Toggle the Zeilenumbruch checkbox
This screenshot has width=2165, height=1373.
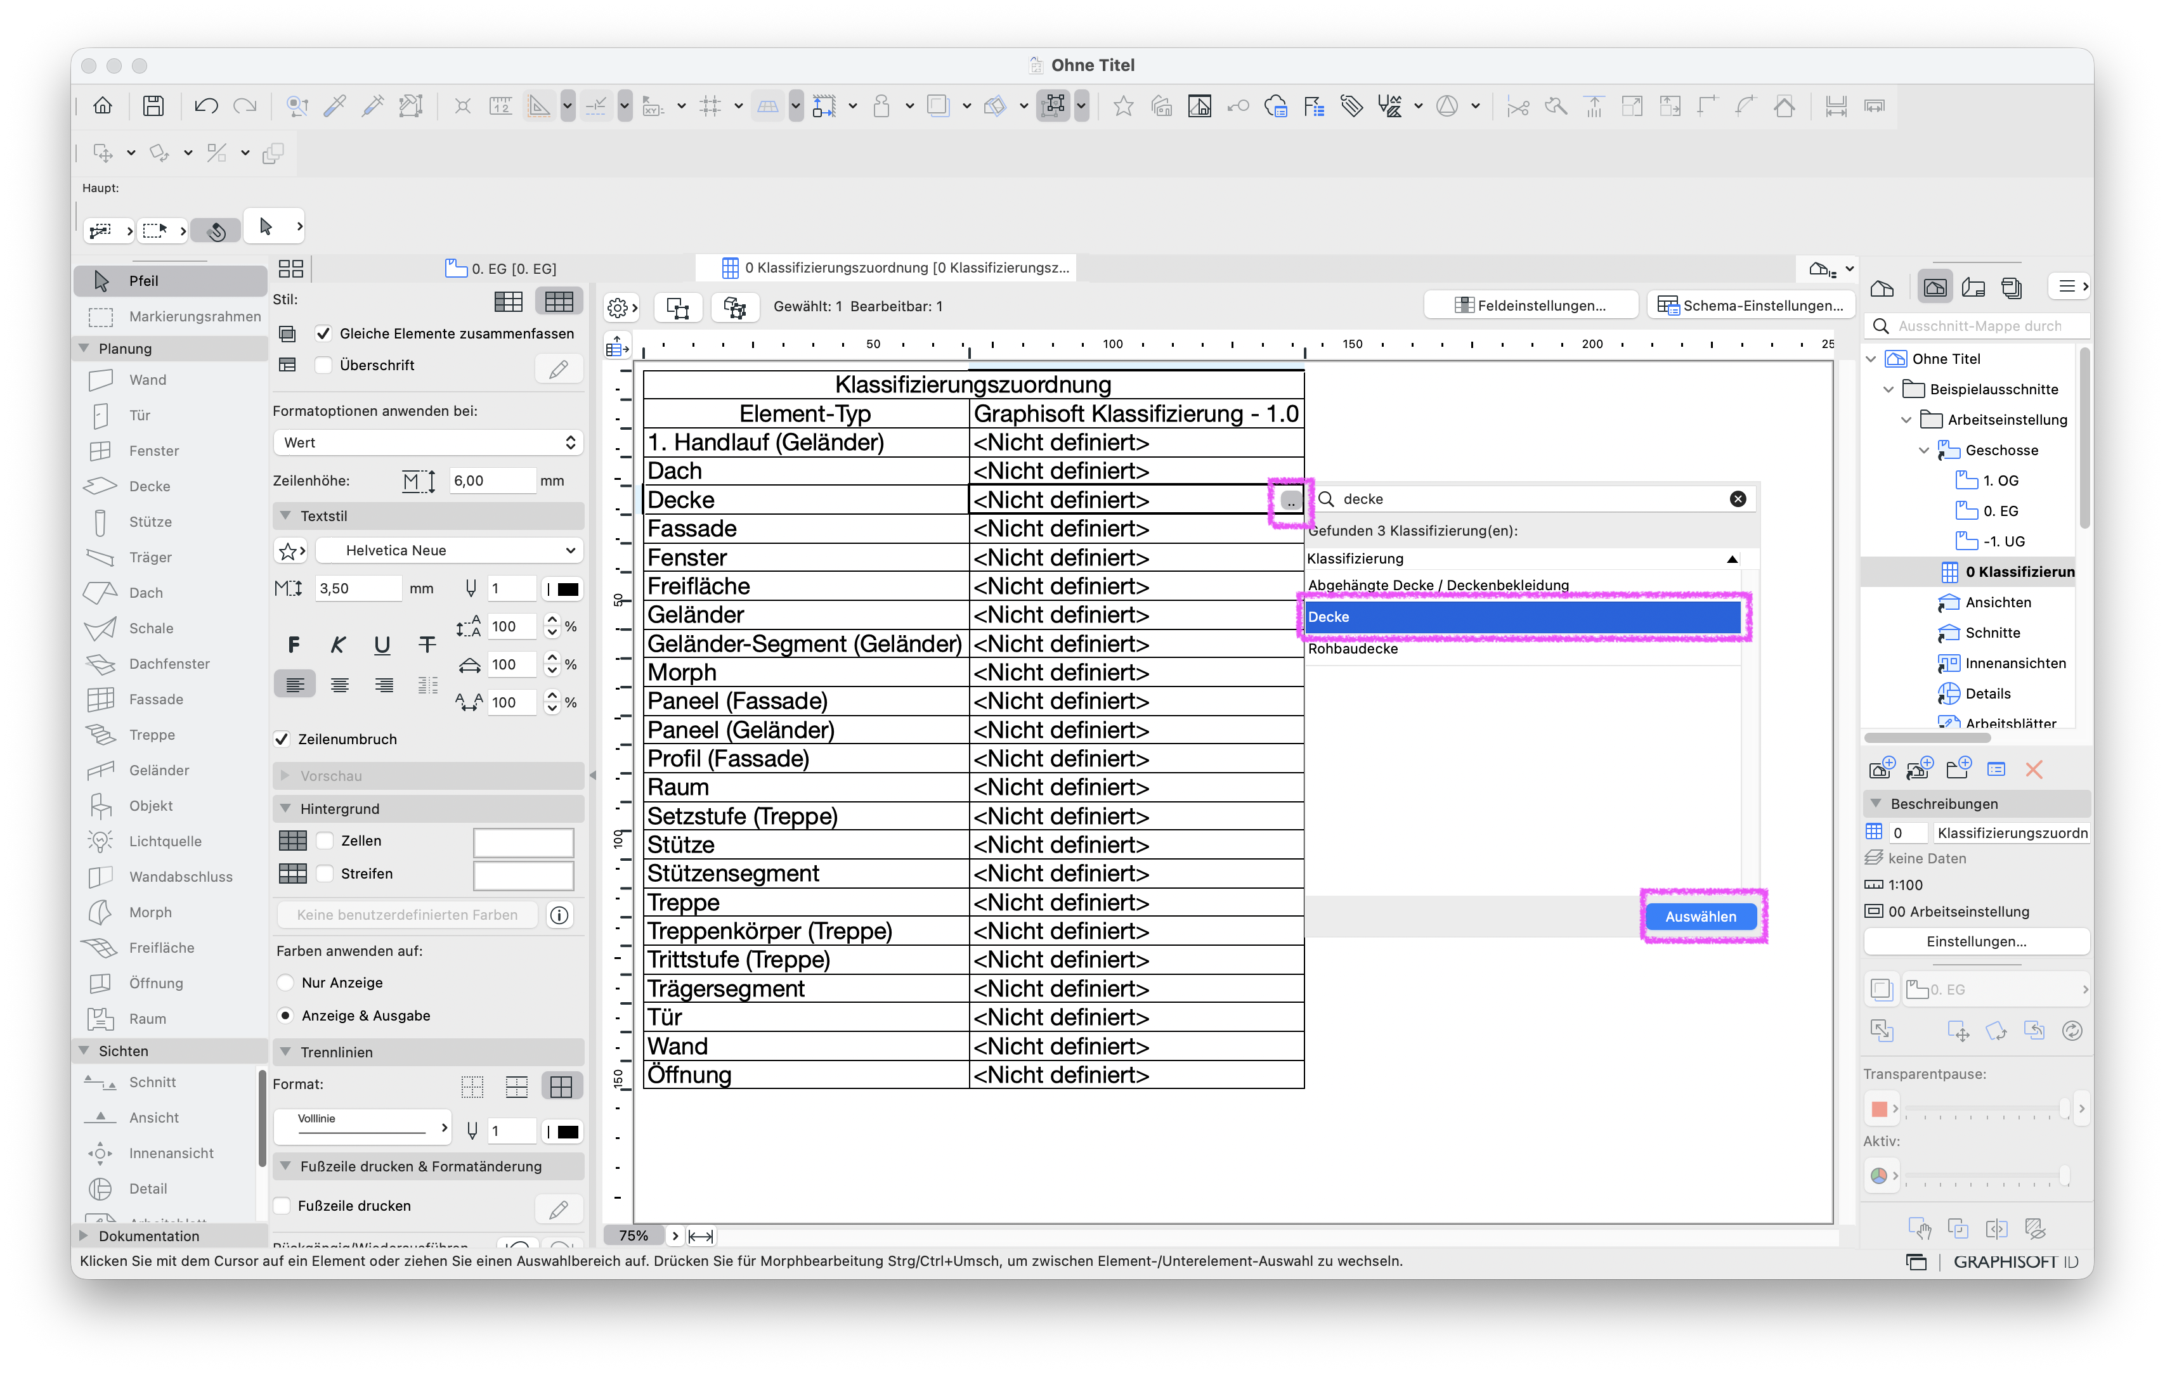click(x=282, y=740)
